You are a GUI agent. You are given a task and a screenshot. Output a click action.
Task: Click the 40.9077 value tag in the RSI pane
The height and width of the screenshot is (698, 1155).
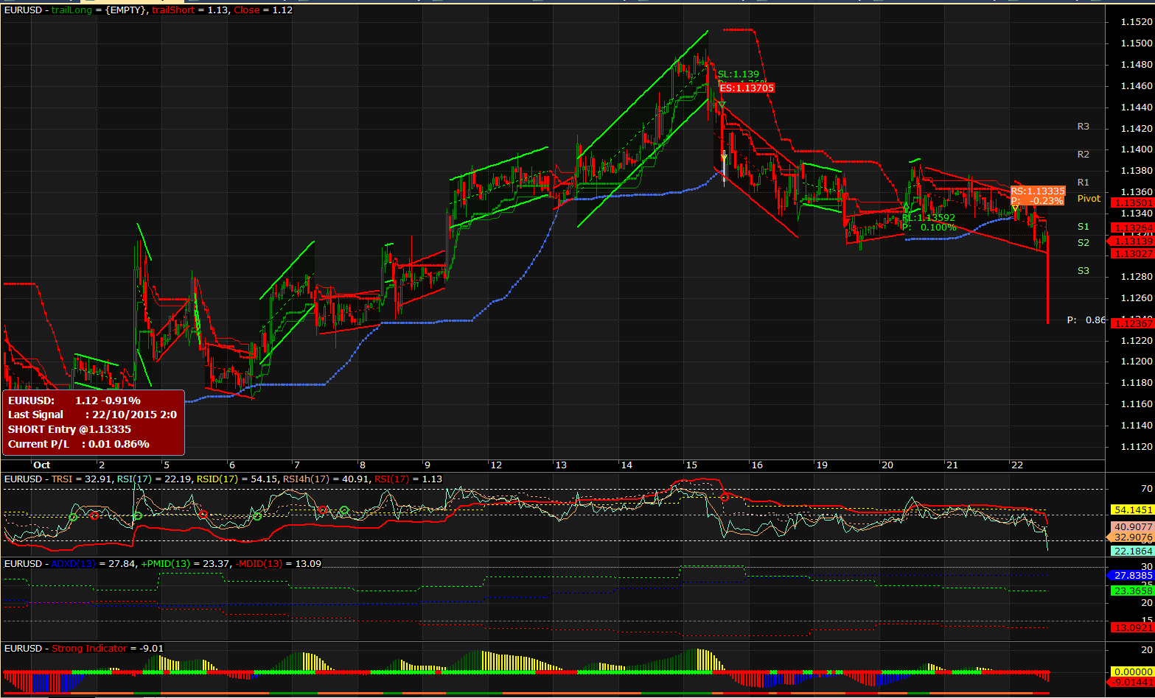(x=1131, y=527)
